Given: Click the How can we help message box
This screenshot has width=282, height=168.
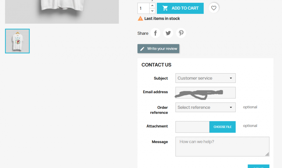Looking at the screenshot, I should click(x=222, y=147).
